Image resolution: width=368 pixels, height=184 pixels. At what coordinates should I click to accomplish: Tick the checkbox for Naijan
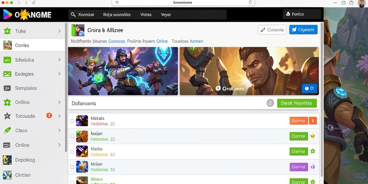tap(72, 136)
